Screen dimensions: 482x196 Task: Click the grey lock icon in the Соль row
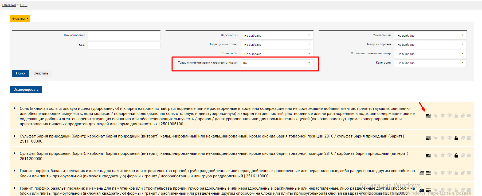click(456, 116)
